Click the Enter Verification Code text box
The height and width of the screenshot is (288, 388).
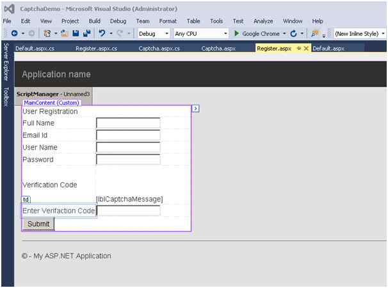point(128,210)
